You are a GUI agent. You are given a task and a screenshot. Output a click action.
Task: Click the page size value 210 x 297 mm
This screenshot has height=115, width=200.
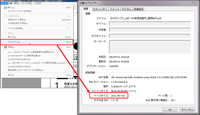coord(118,96)
